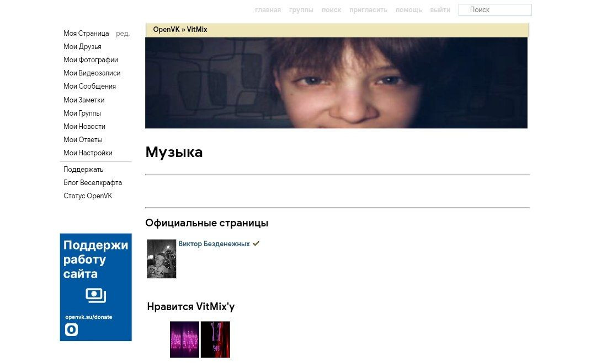Open Мои Ответы
This screenshot has height=363, width=596.
[83, 140]
